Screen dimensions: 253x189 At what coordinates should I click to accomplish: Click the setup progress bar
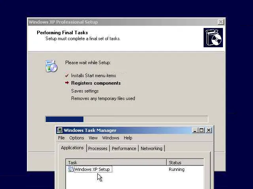point(127,119)
